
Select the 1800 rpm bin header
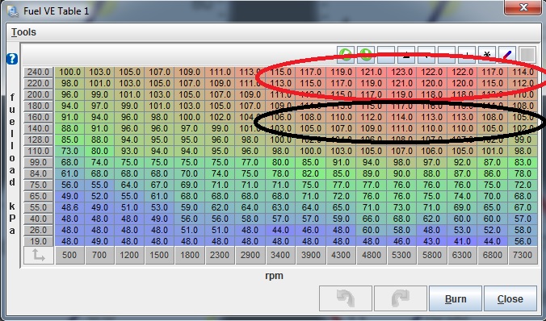coord(190,256)
